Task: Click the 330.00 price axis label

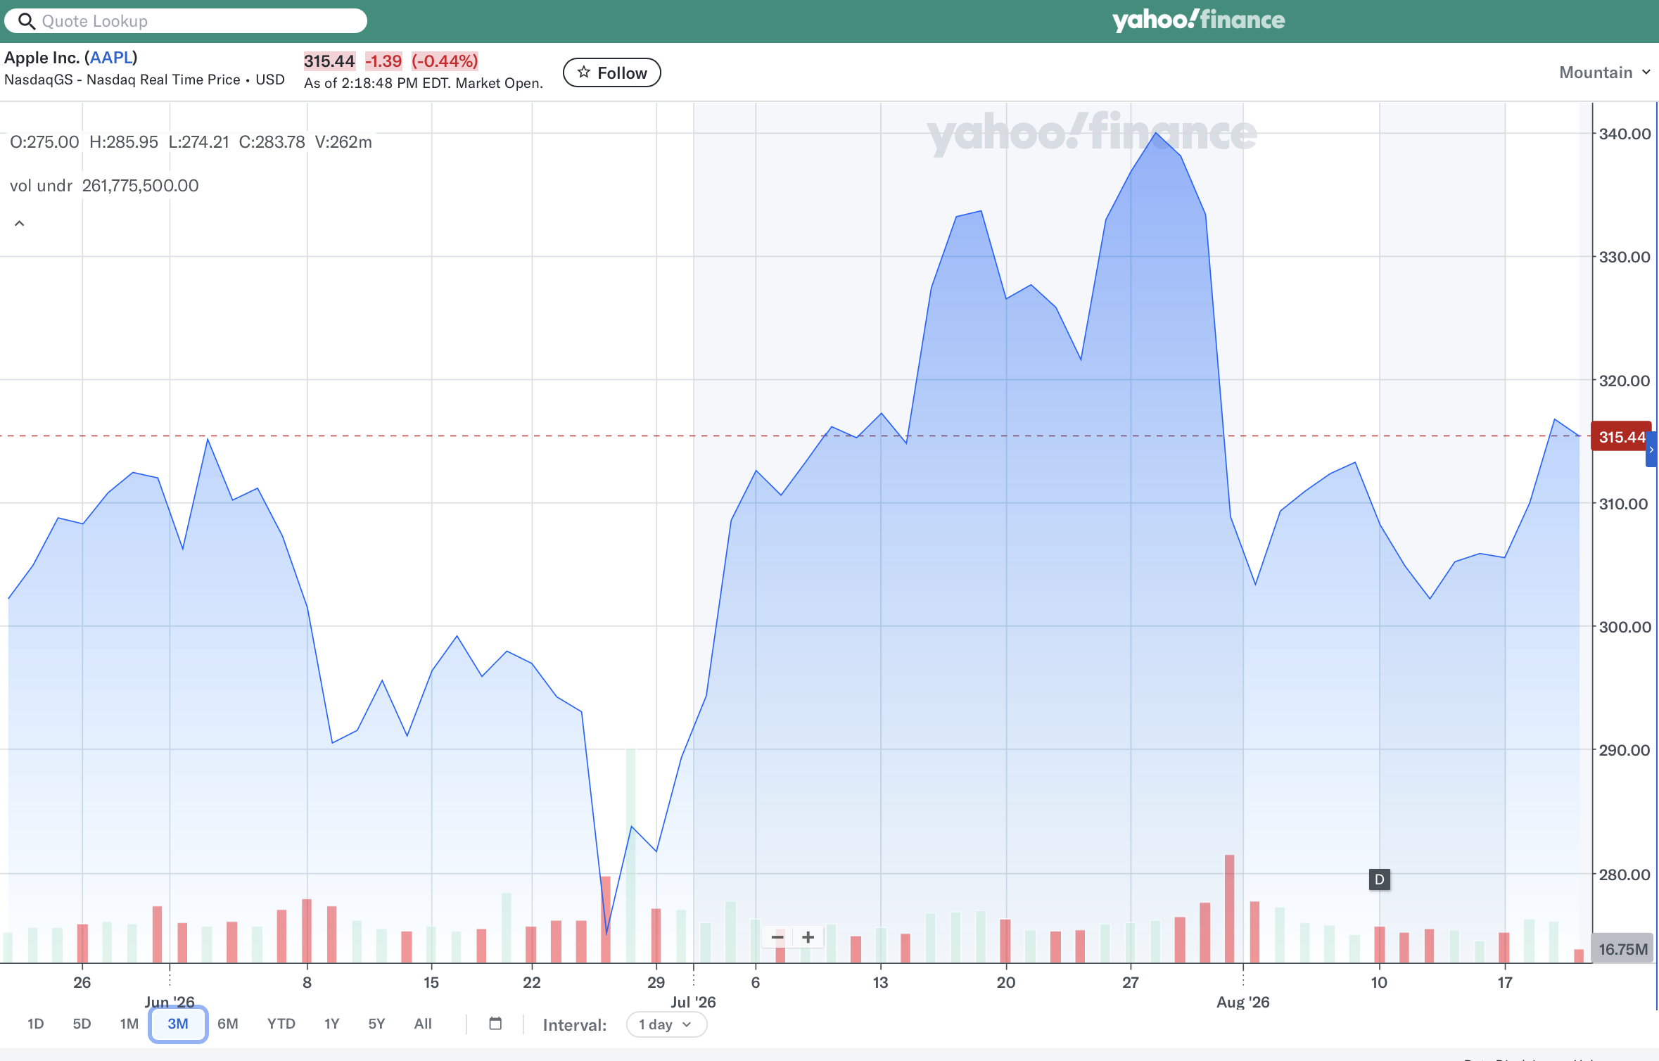Action: click(1625, 257)
